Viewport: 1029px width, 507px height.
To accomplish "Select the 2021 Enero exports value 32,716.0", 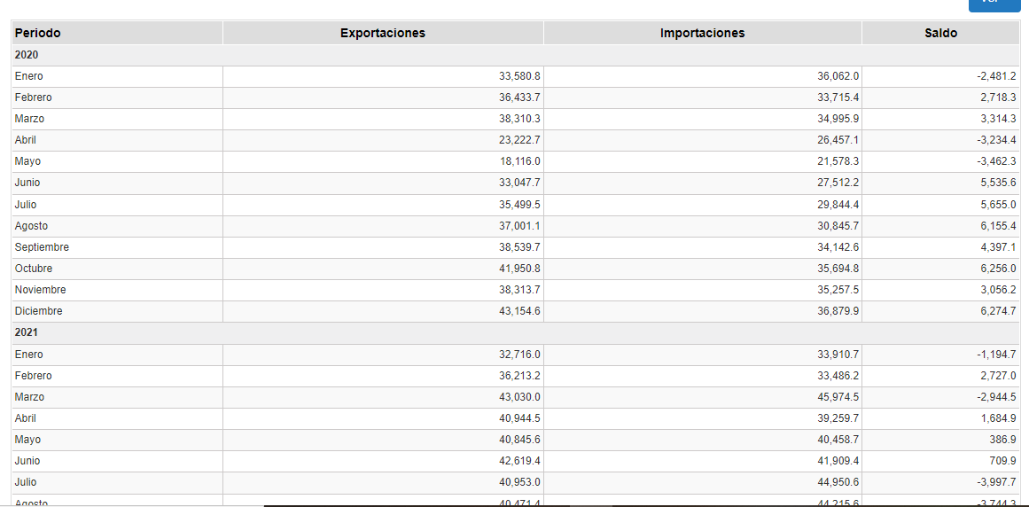I will [x=519, y=355].
